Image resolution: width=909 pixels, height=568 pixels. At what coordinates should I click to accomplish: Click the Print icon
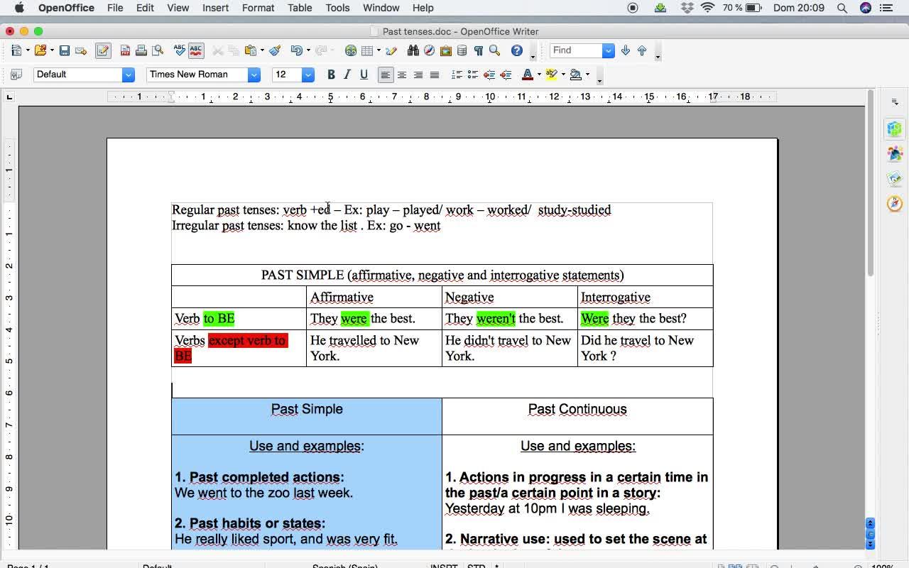coord(141,50)
